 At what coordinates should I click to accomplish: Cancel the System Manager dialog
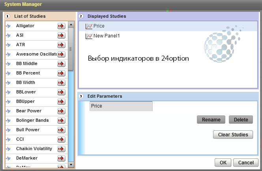(246, 162)
